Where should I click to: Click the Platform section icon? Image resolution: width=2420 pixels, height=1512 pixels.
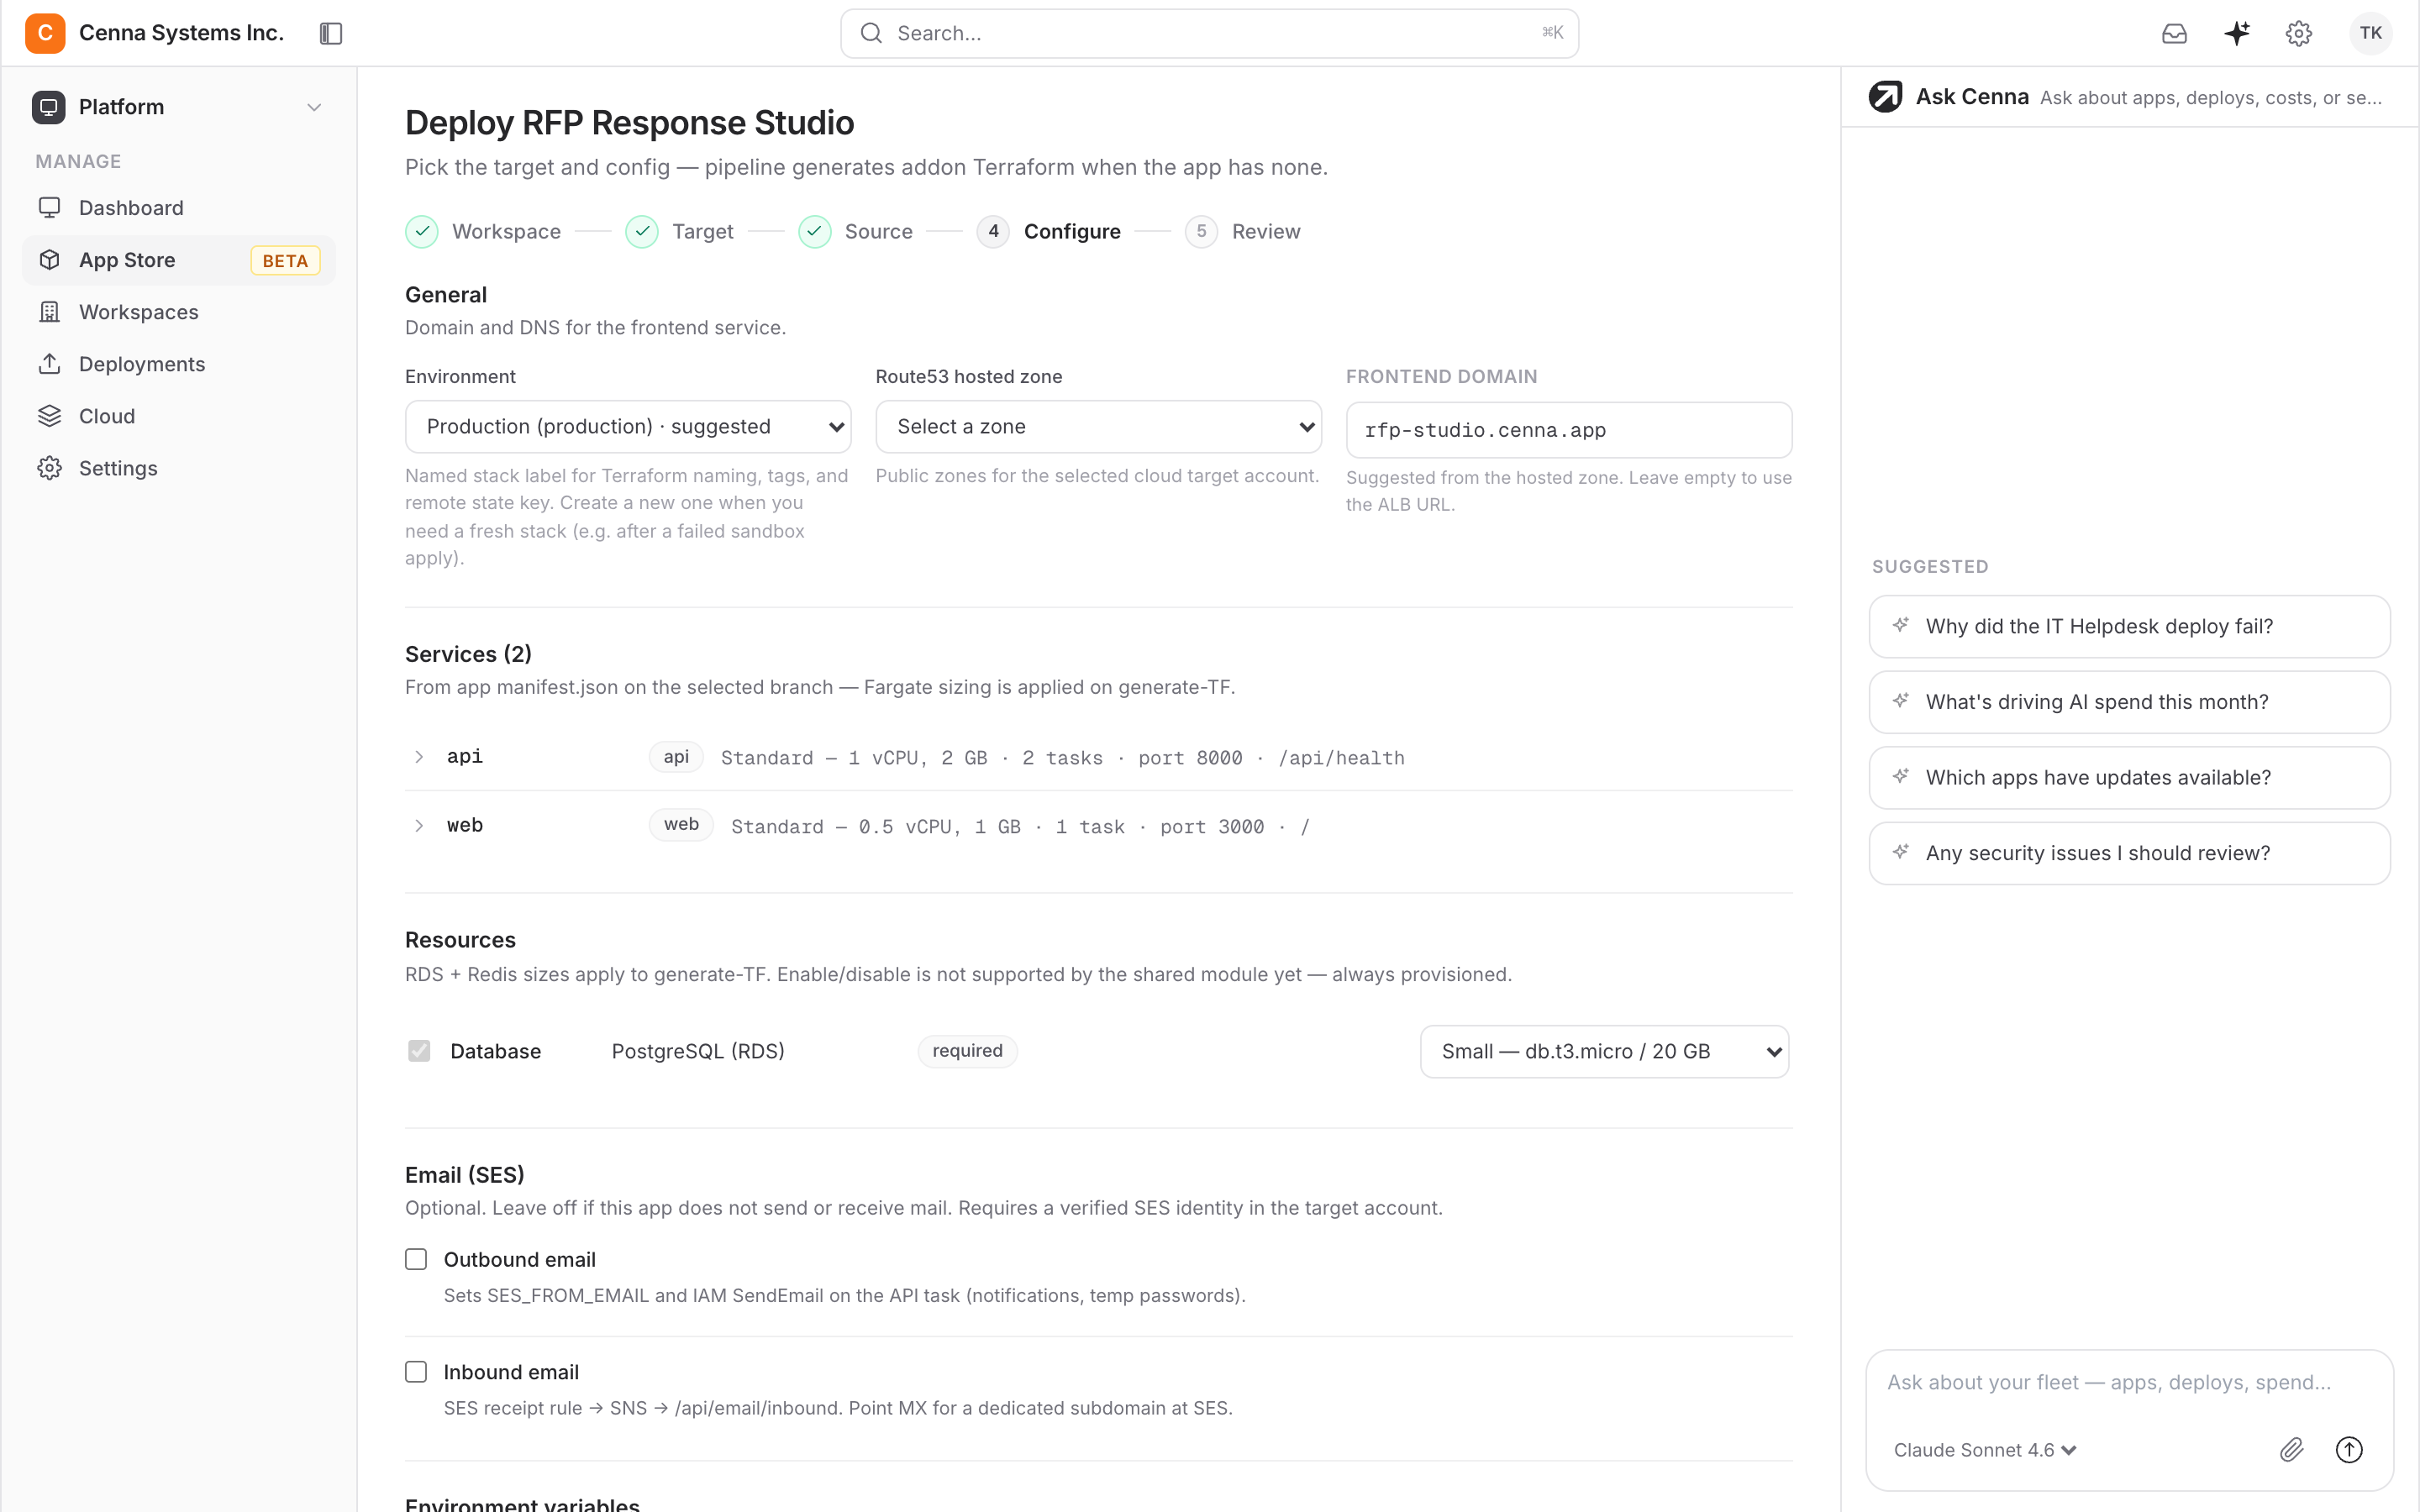pyautogui.click(x=48, y=107)
